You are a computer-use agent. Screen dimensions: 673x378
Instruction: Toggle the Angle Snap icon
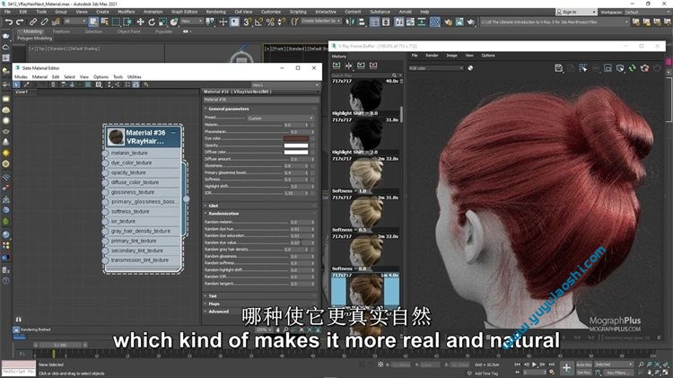258,22
